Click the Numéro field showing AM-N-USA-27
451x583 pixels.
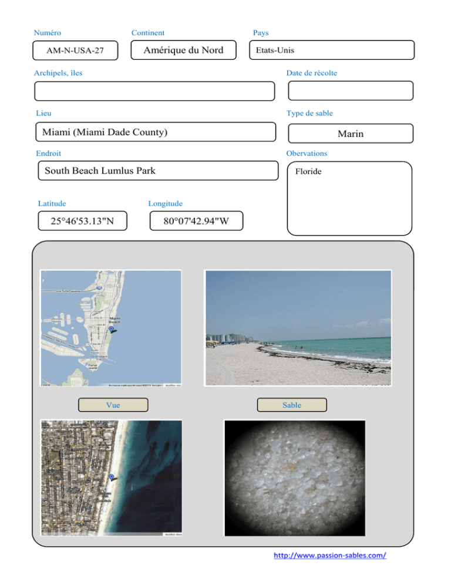(76, 50)
